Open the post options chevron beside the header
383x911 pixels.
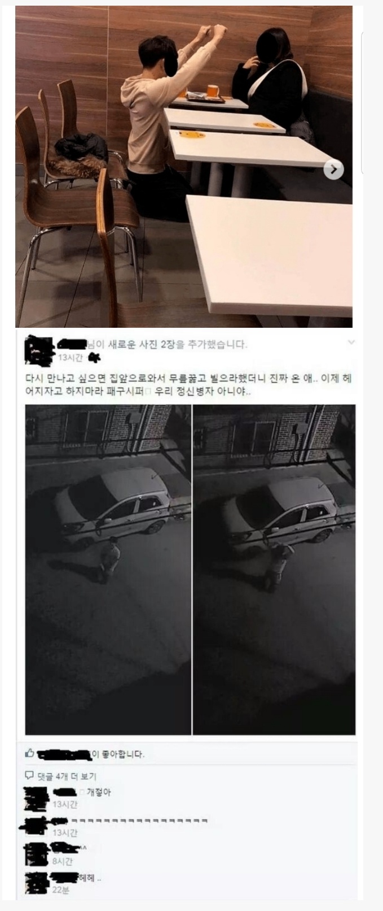[x=351, y=342]
